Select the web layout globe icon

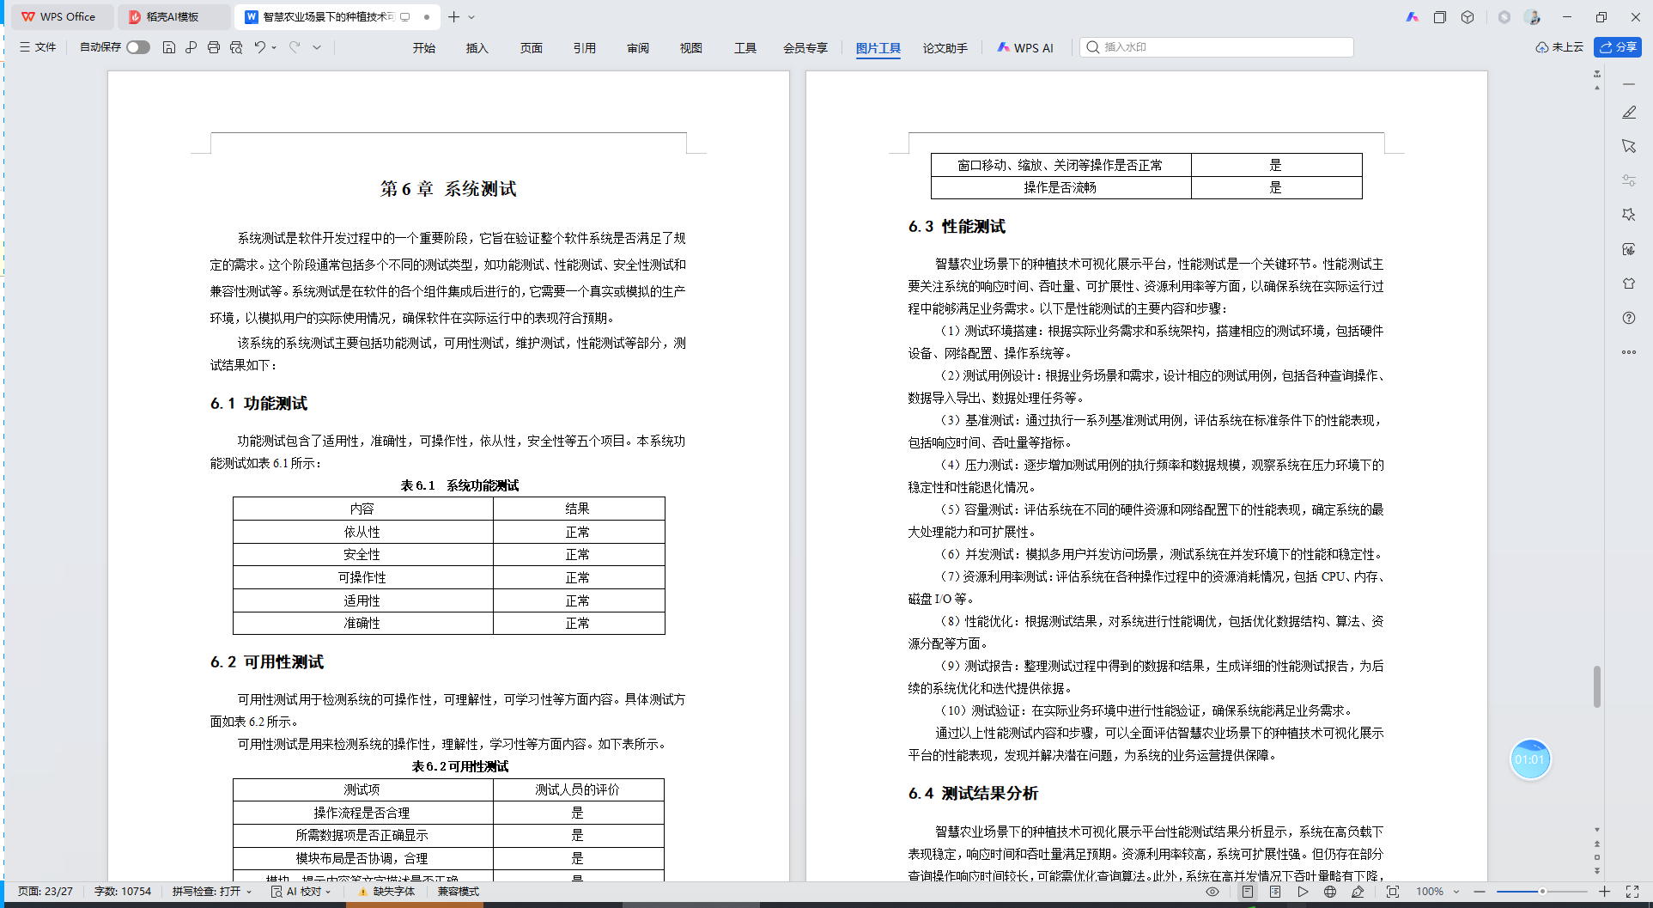point(1330,892)
